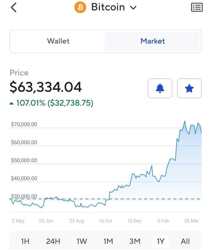Choose the 1M time range
The image size is (211, 249).
point(108,241)
